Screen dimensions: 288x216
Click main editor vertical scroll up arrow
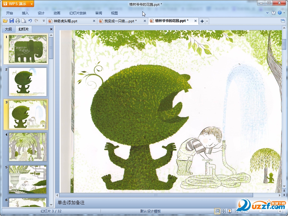(284, 28)
